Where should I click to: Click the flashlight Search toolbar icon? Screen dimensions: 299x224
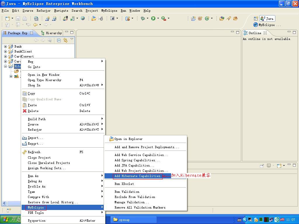point(229,18)
